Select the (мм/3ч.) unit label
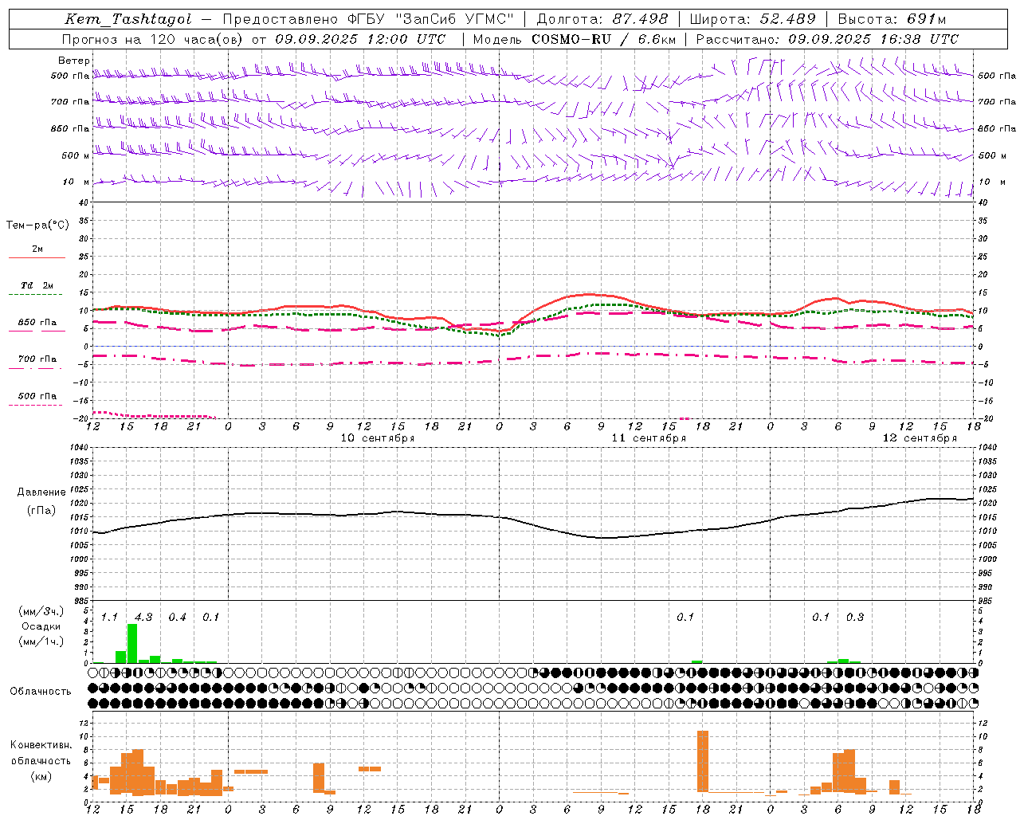 41,611
